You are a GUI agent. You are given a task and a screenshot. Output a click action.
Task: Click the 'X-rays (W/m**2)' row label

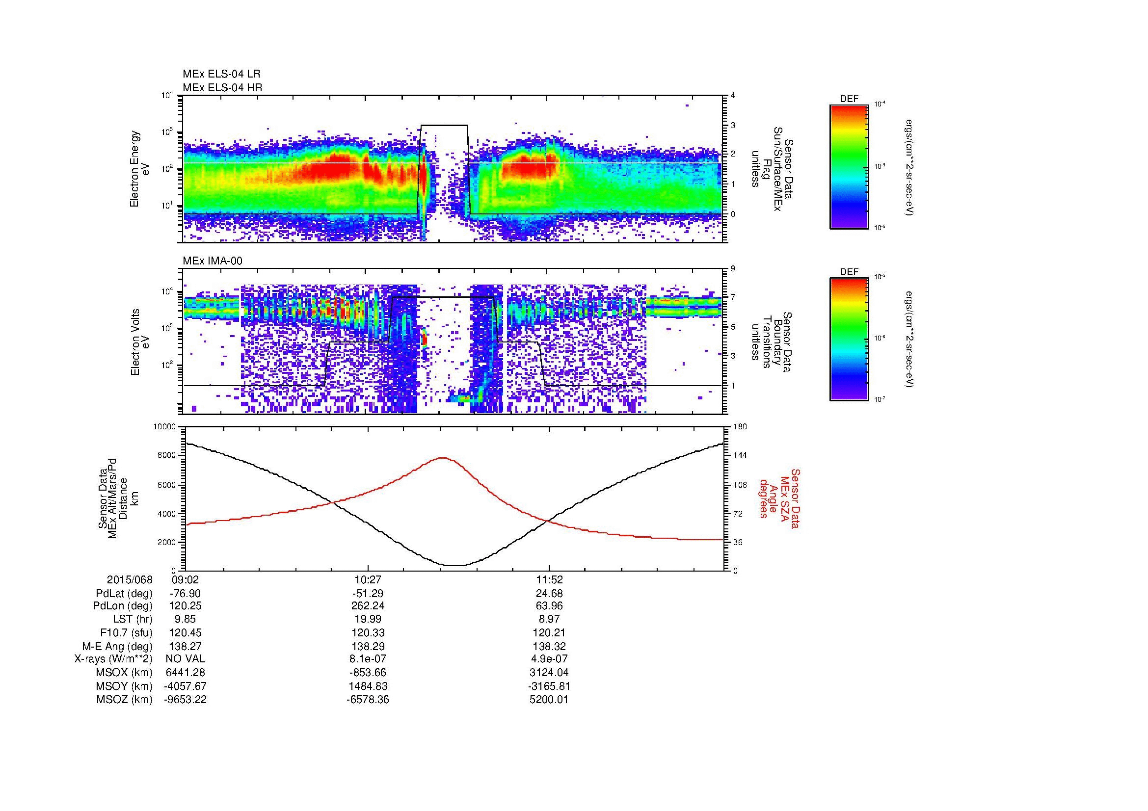click(x=113, y=659)
